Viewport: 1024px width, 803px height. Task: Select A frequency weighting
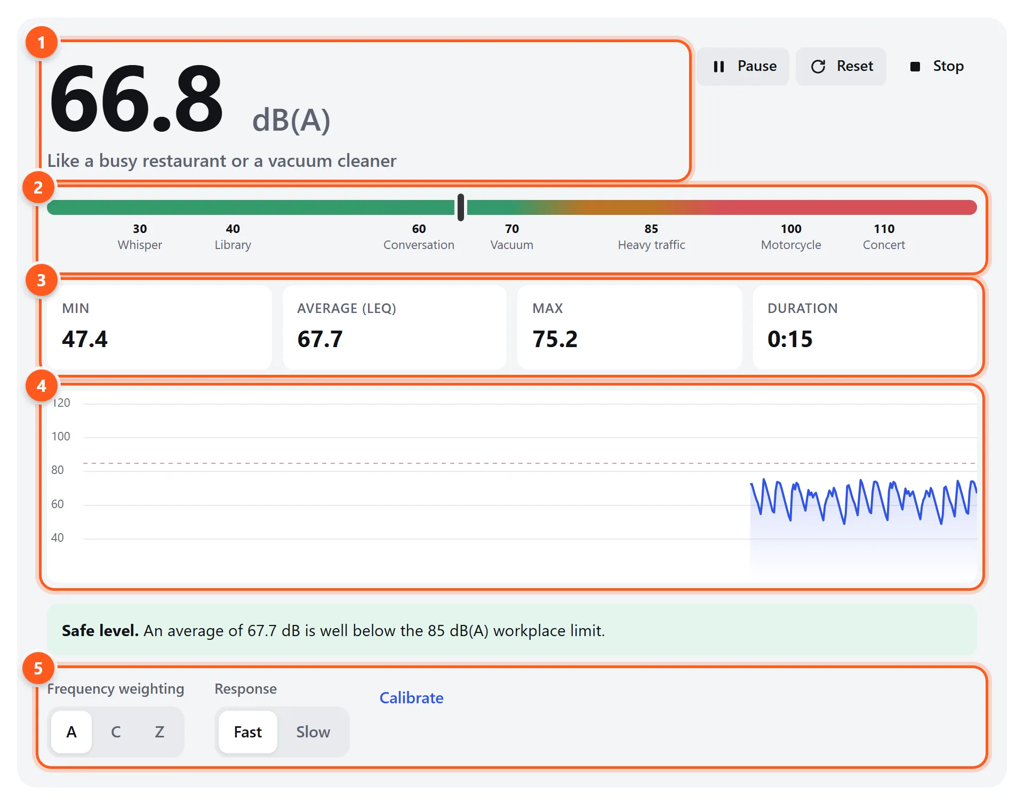tap(71, 732)
